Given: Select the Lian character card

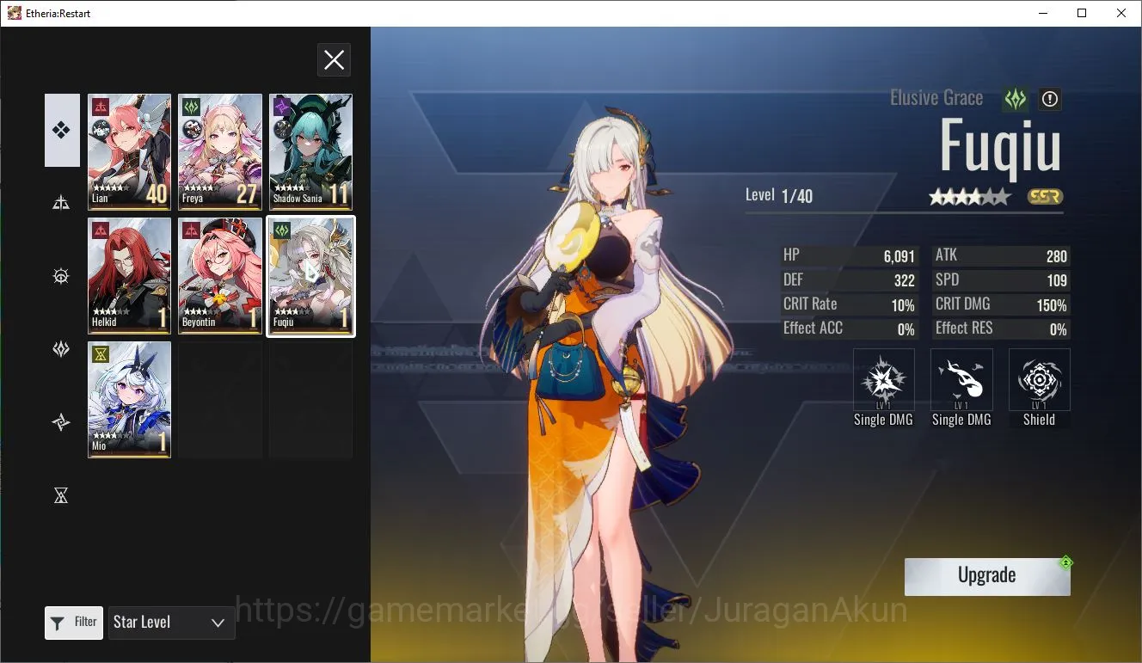Looking at the screenshot, I should click(x=129, y=151).
